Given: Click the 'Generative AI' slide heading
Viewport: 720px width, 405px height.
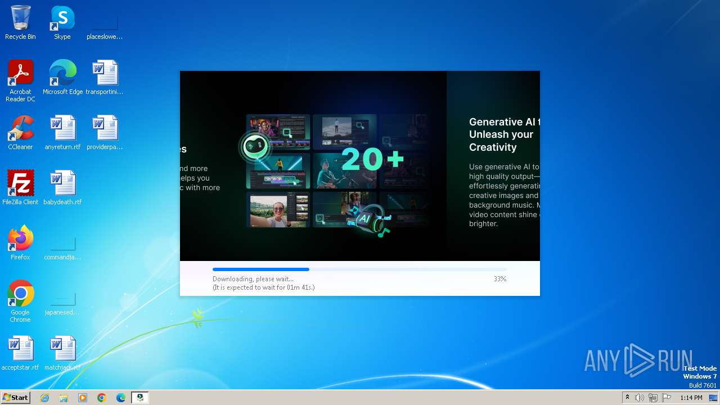Looking at the screenshot, I should coord(503,134).
